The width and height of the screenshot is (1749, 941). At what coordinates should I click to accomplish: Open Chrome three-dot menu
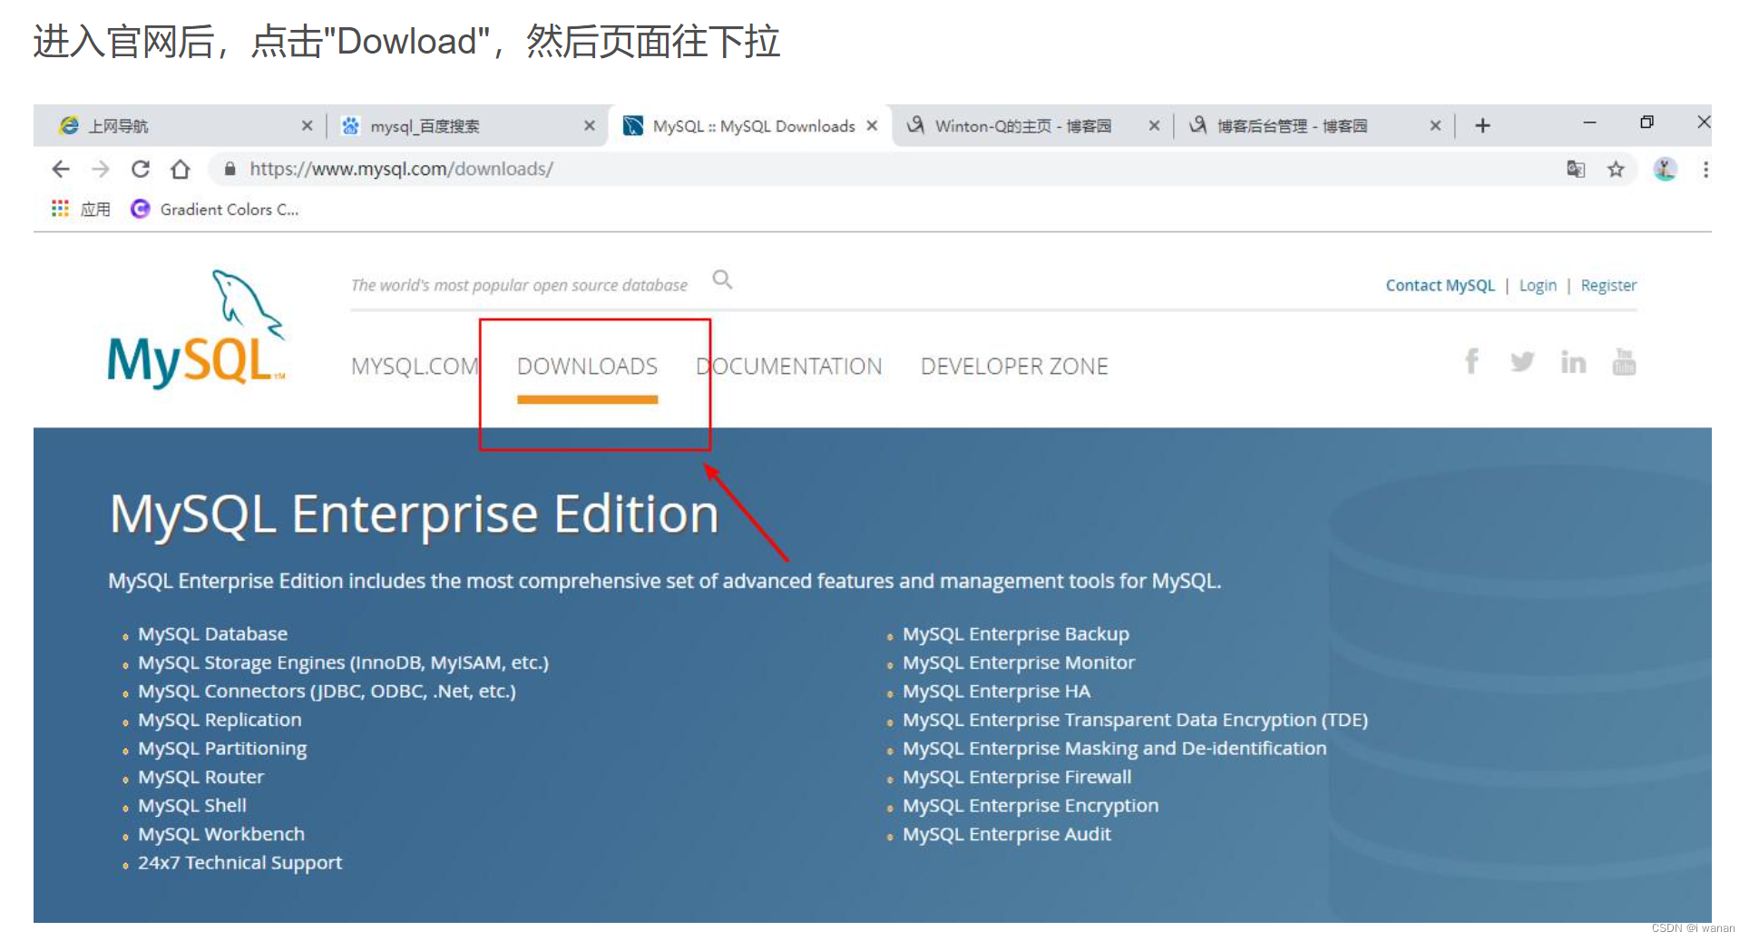click(1705, 169)
